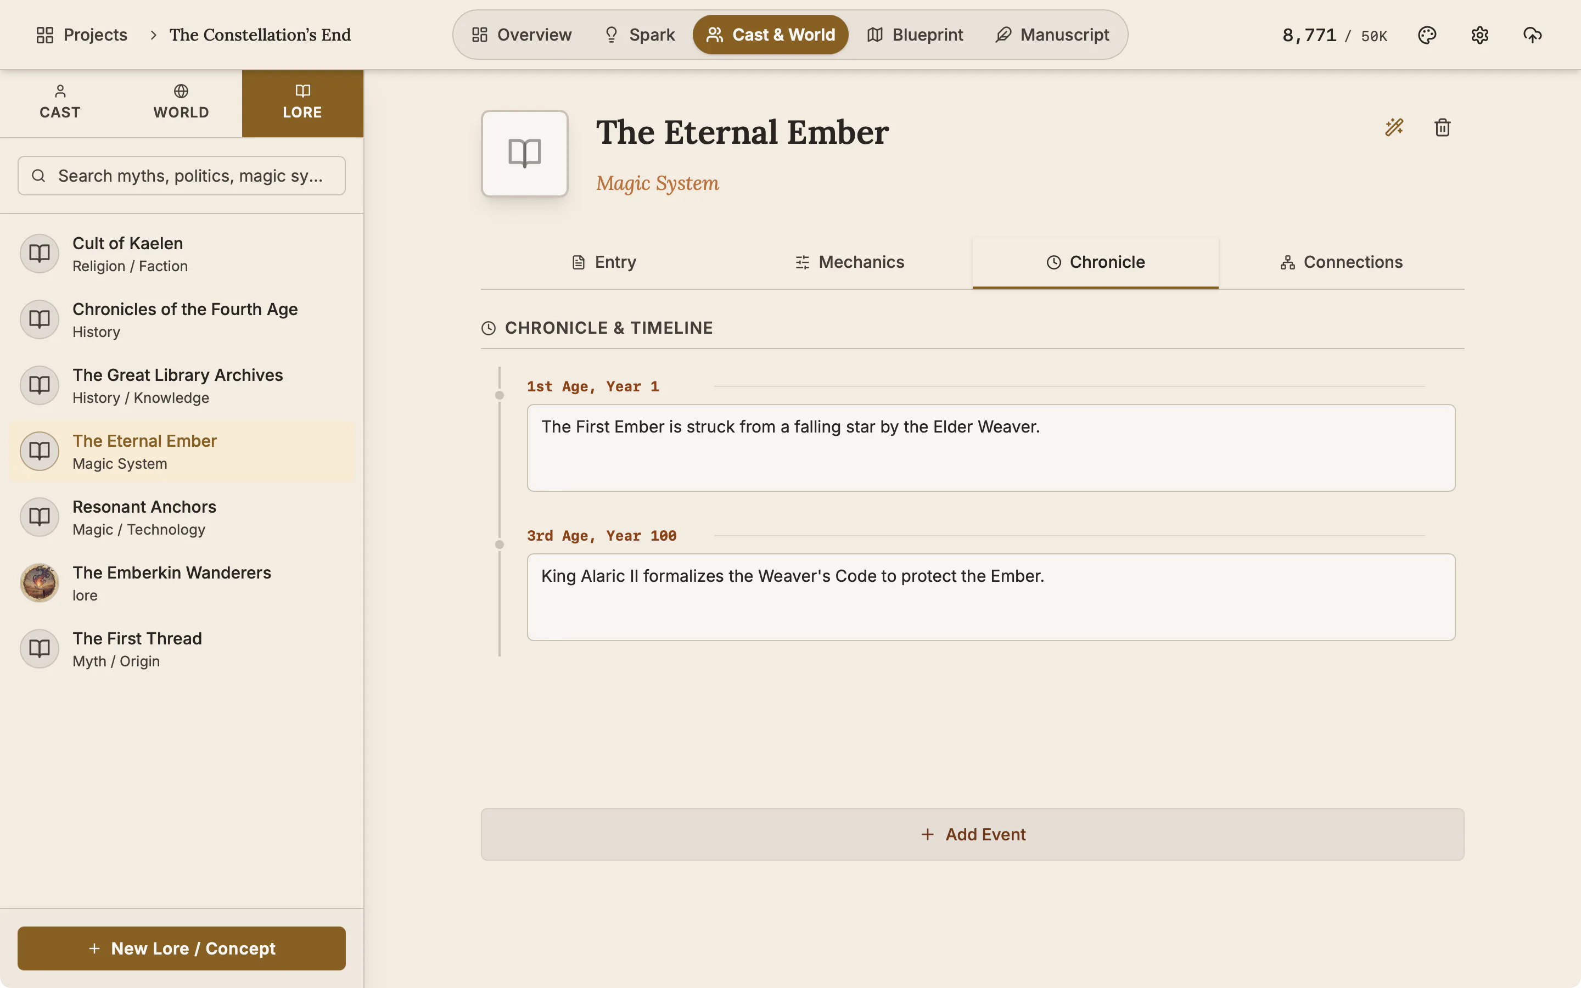Select the Cast & World tab

[x=770, y=35]
